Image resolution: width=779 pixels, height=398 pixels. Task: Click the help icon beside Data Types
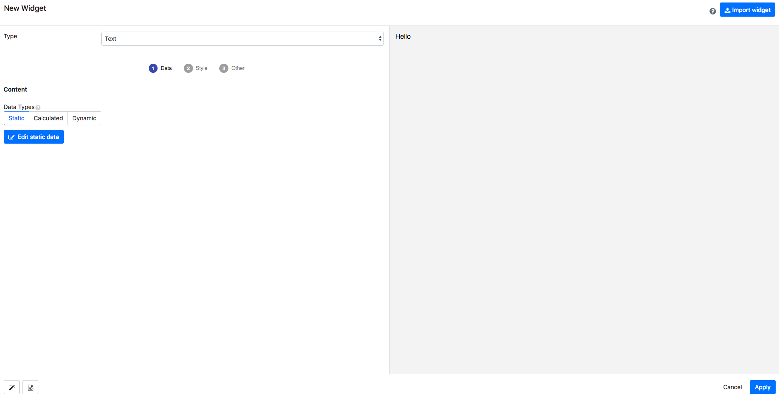click(x=38, y=107)
